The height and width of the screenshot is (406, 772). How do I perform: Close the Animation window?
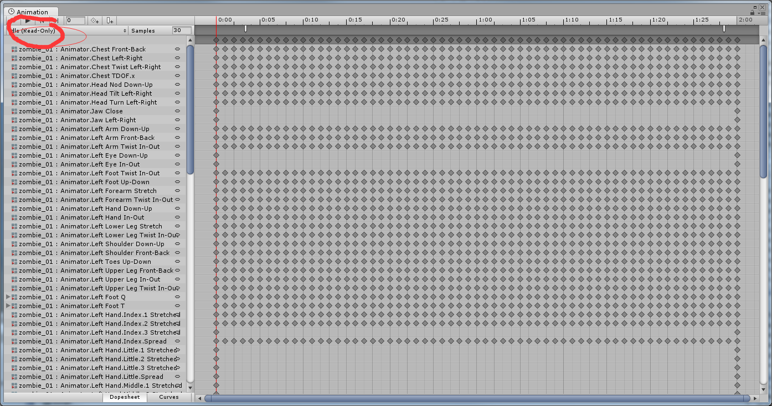pyautogui.click(x=763, y=6)
